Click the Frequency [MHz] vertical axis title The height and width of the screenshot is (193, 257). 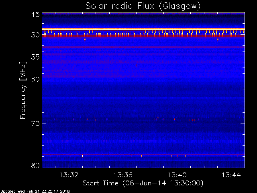23,90
